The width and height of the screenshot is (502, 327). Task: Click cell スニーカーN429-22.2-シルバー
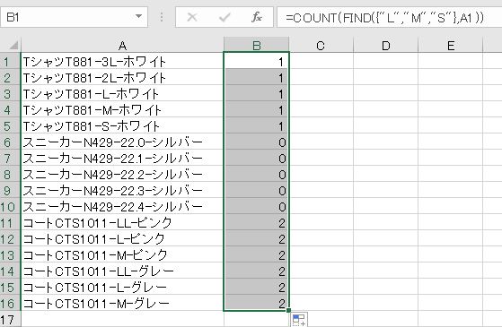coord(122,174)
